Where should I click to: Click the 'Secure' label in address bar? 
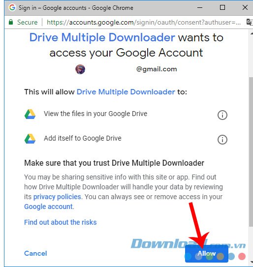point(27,22)
